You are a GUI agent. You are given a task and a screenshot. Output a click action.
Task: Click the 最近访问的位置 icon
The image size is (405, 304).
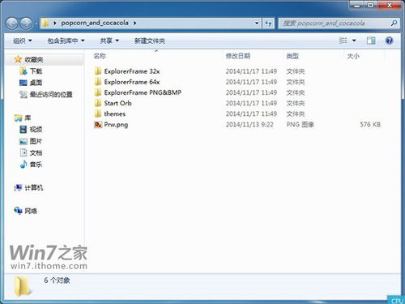tap(23, 94)
